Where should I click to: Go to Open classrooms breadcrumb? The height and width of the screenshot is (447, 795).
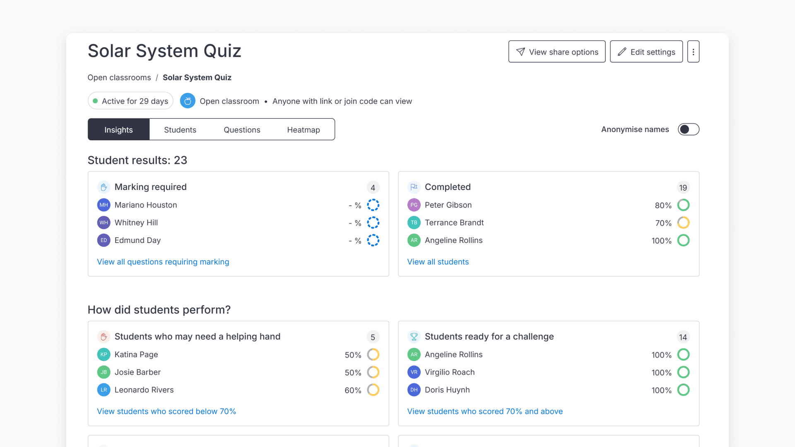(x=119, y=78)
